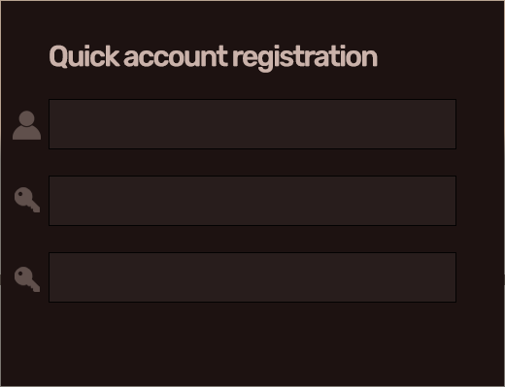
Task: Activate the top field of the registration form
Action: tap(252, 124)
